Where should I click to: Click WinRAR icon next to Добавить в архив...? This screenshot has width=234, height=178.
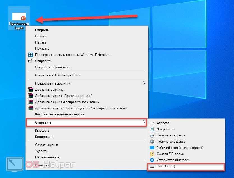(31, 90)
